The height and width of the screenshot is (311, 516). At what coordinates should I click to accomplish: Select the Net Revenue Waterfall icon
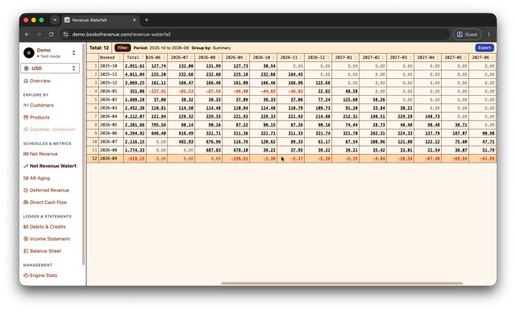26,166
